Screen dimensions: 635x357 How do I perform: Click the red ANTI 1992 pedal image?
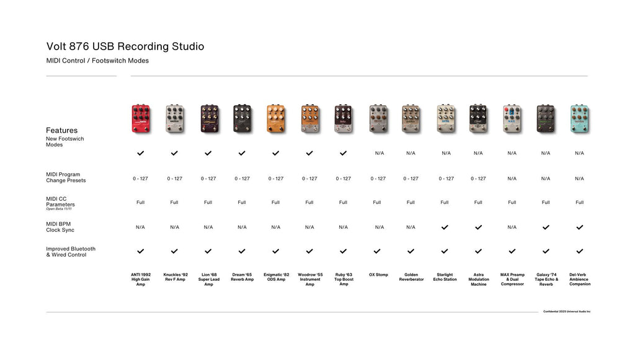(141, 118)
